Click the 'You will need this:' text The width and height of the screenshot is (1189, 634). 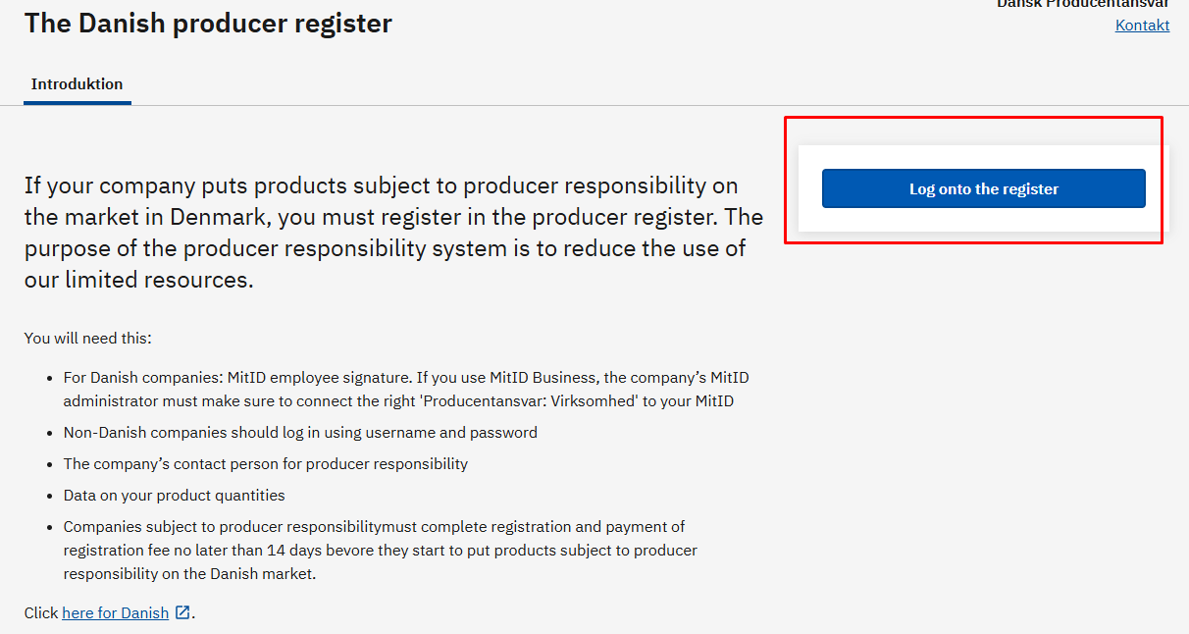[x=88, y=339]
